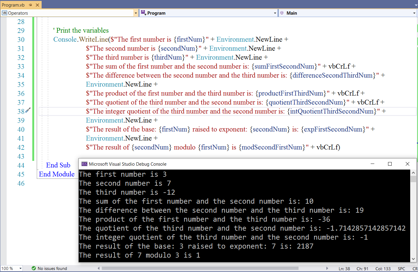Click the End Sub statement
The image size is (418, 272).
58,165
